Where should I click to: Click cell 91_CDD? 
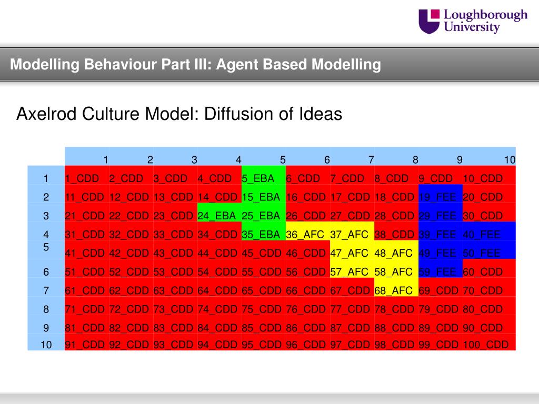click(87, 342)
